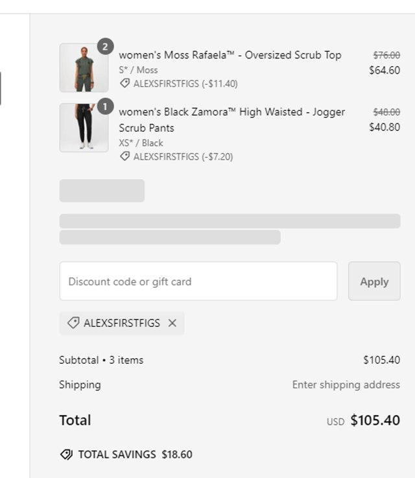Viewport: 415px width, 478px height.
Task: Click the tag icon in the applied discount chip
Action: 73,323
